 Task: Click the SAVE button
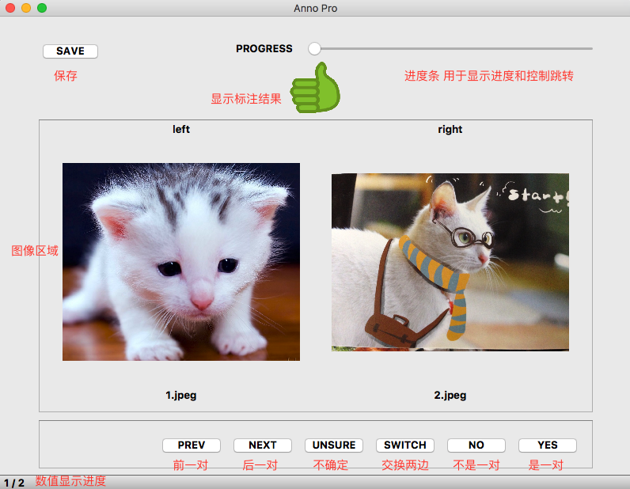tap(70, 51)
